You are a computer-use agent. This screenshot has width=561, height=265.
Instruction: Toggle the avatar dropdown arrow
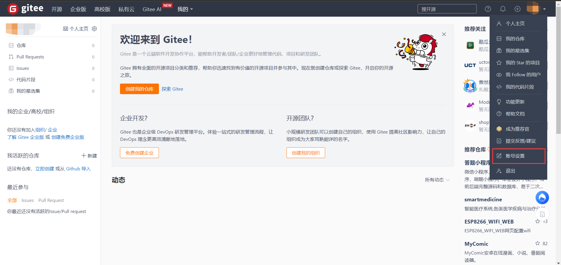pyautogui.click(x=544, y=9)
